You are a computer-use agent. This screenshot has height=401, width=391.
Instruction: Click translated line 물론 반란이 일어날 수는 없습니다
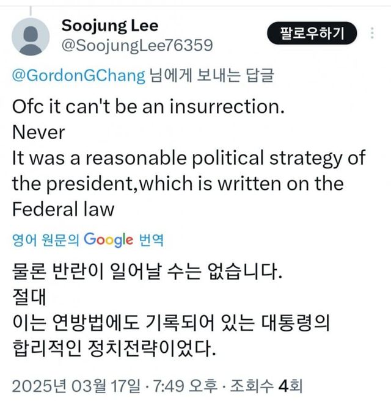point(148,272)
